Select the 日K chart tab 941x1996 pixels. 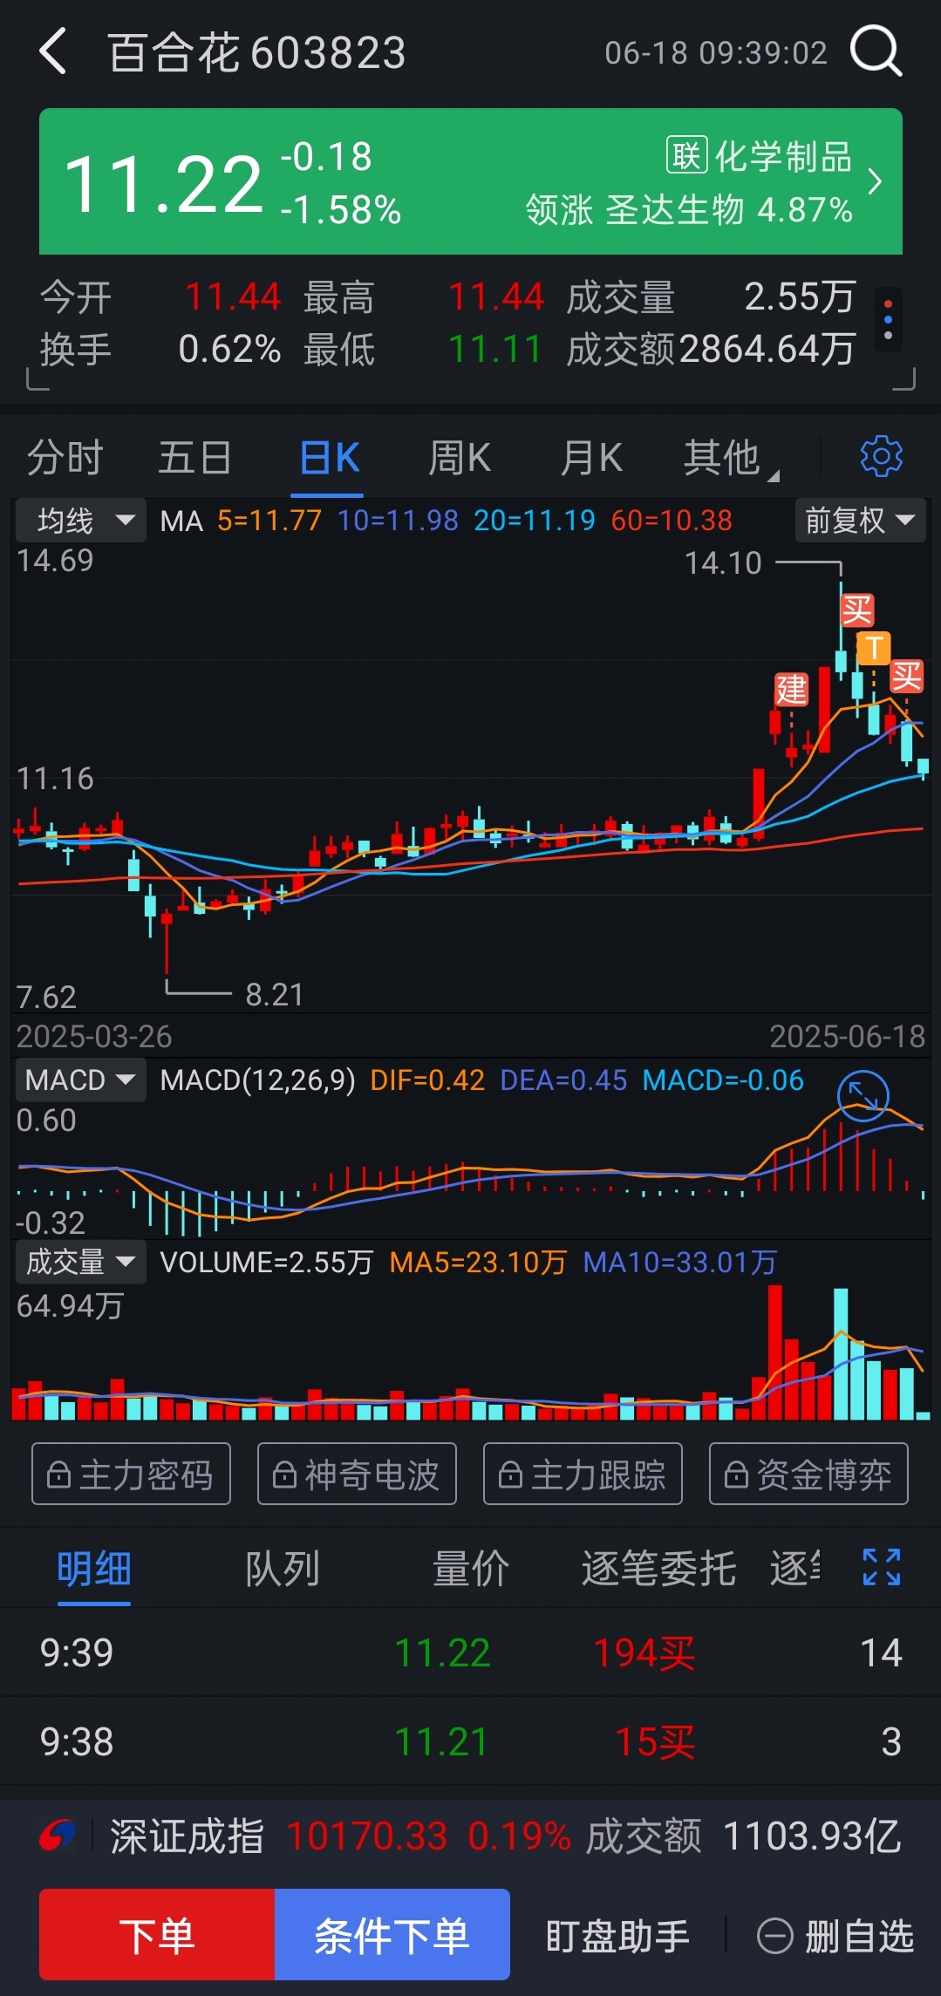329,457
